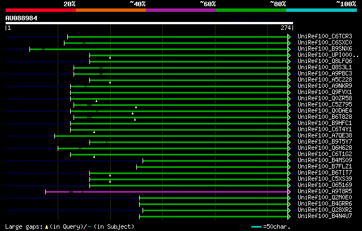The image size is (362, 231).
Task: Select the UniRef100_A9NKR9 label
Action: tap(325, 86)
